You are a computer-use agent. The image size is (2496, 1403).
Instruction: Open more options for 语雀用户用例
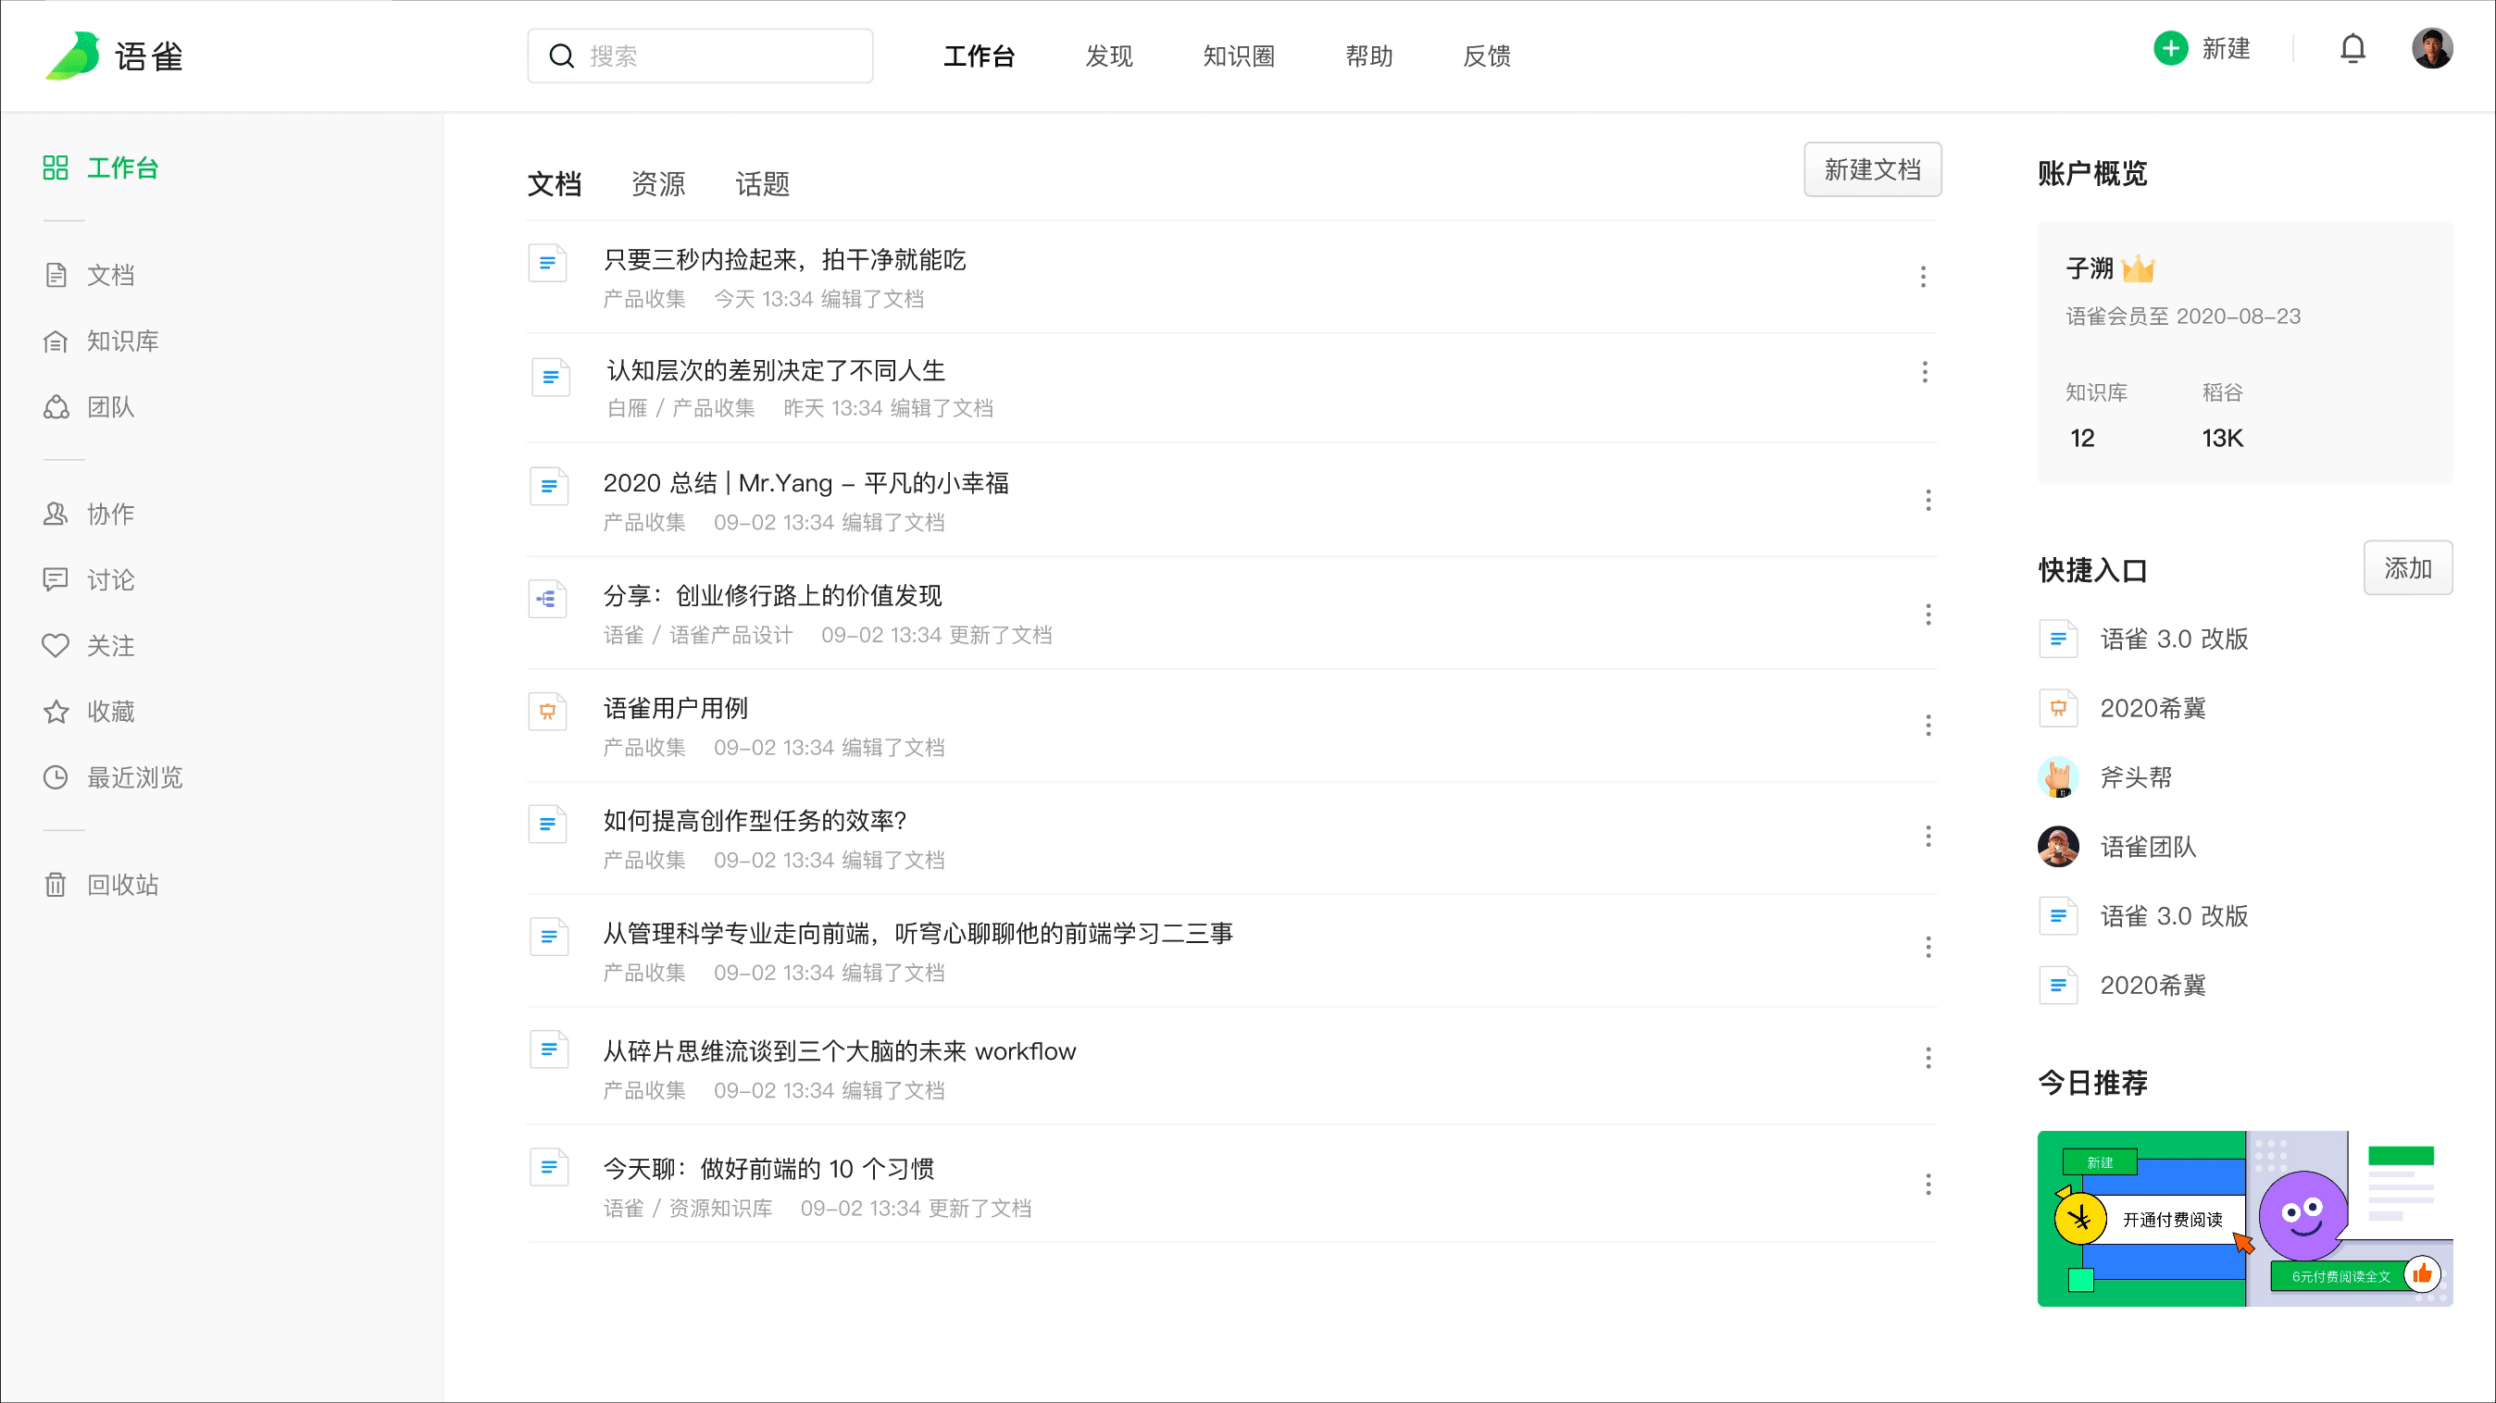click(1928, 726)
